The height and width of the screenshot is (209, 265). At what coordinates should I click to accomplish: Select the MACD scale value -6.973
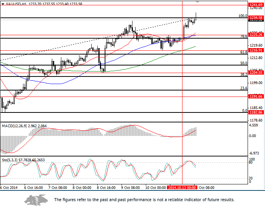(x=254, y=153)
